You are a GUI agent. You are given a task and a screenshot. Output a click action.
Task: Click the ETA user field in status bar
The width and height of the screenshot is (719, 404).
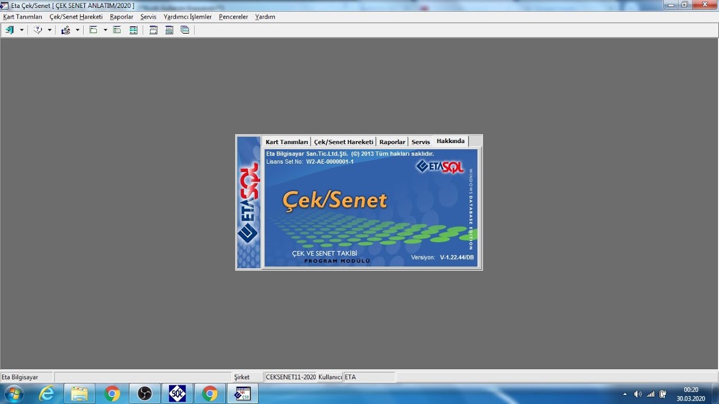pos(369,377)
